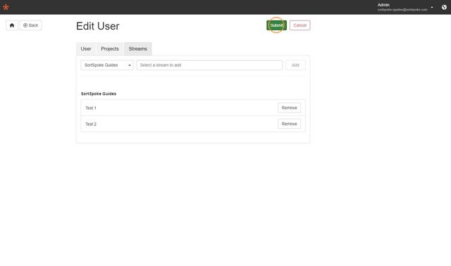This screenshot has height=266, width=451.
Task: Go to the home page icon
Action: point(12,25)
